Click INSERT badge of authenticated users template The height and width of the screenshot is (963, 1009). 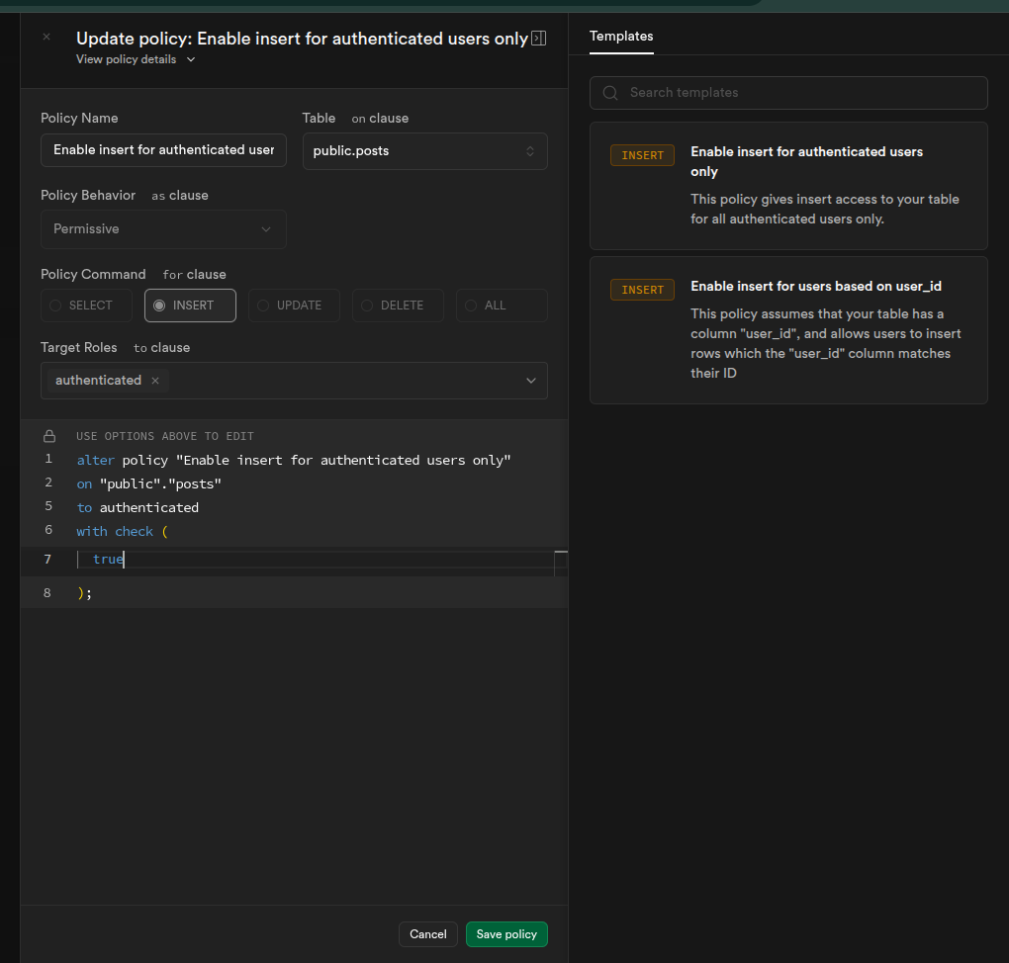tap(643, 155)
